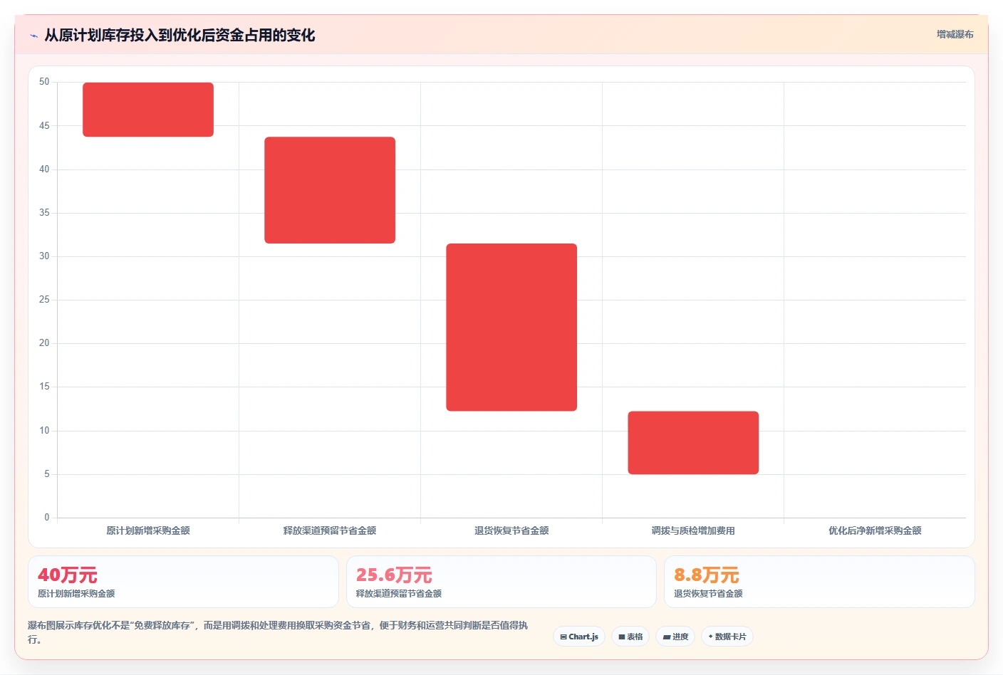Open the 40万元 stat card
This screenshot has width=1003, height=675.
pyautogui.click(x=183, y=582)
